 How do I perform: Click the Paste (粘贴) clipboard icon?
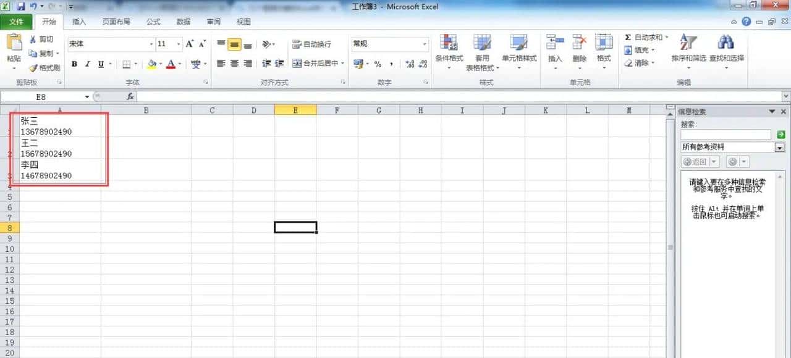point(14,43)
